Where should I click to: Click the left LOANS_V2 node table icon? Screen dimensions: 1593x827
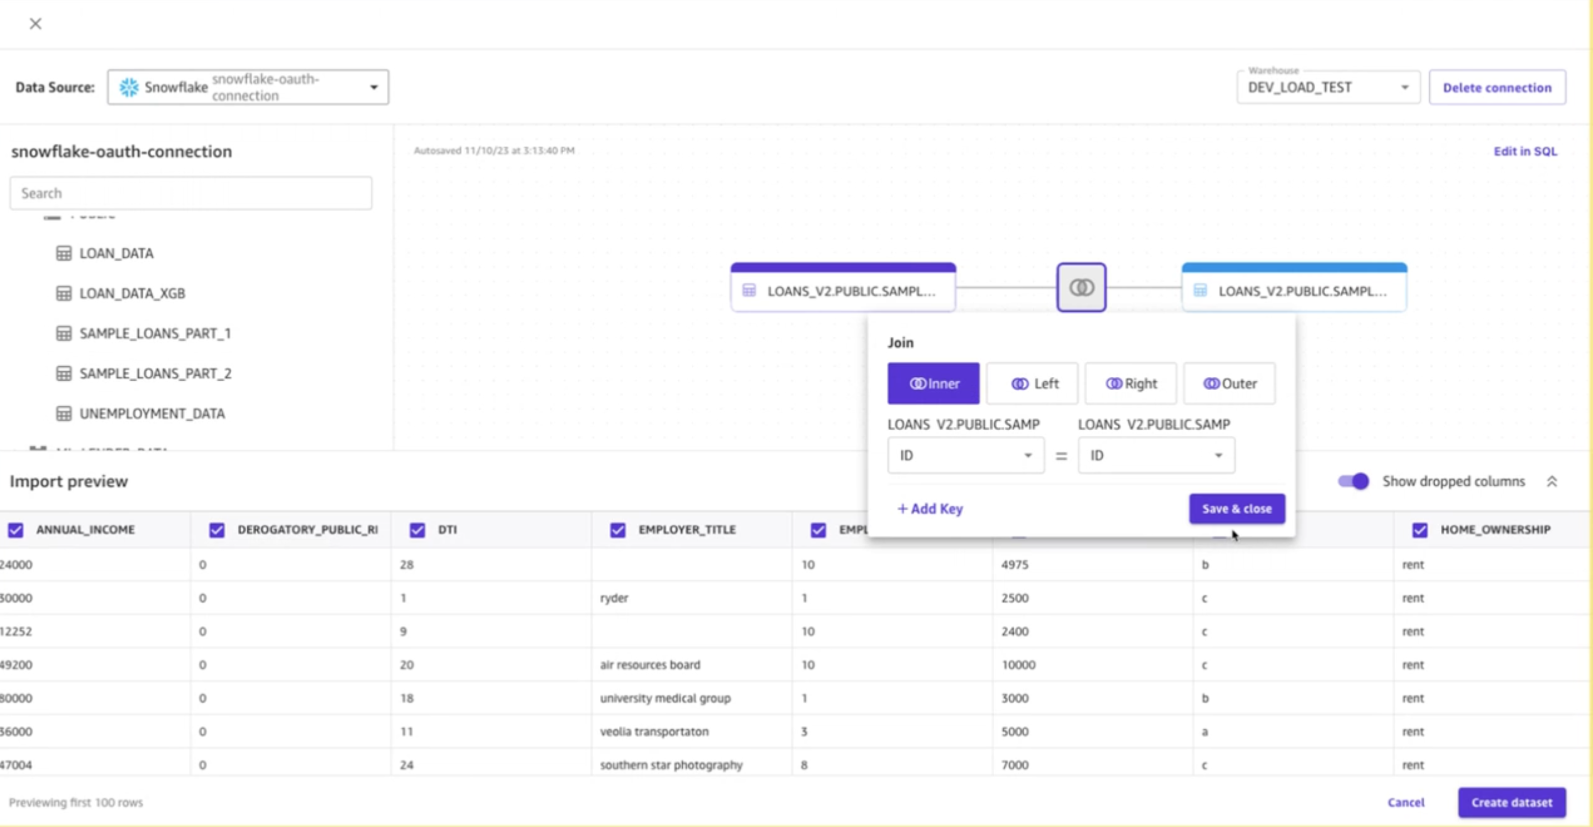click(x=749, y=291)
